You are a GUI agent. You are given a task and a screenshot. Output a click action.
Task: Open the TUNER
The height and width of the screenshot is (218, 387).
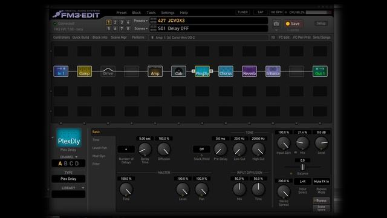click(242, 12)
